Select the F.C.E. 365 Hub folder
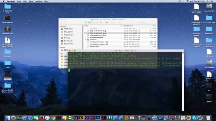This screenshot has width=216, height=121. (209, 19)
